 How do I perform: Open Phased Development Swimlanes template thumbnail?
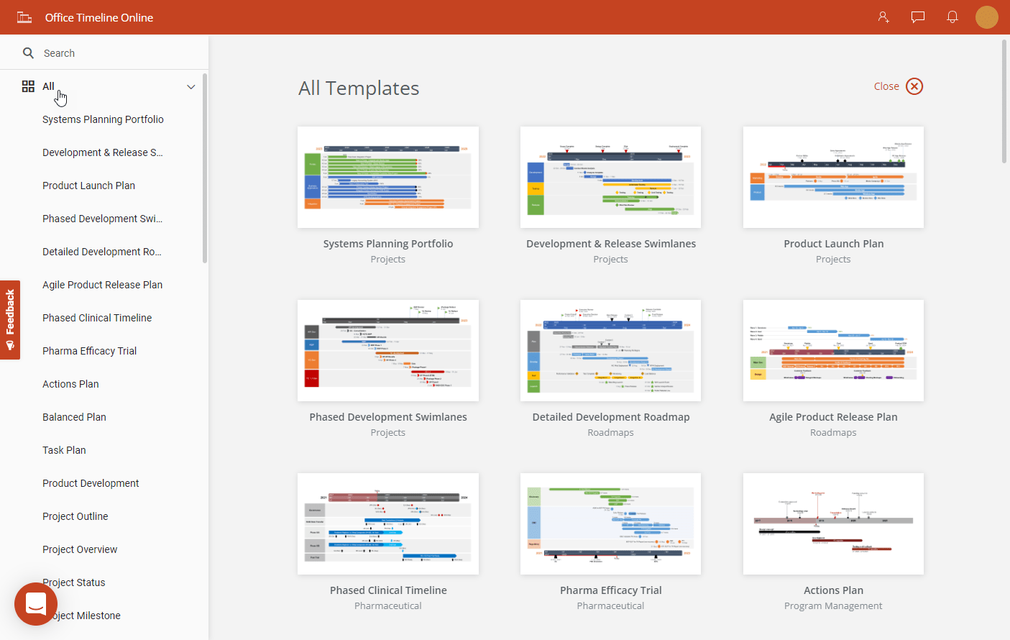(388, 351)
